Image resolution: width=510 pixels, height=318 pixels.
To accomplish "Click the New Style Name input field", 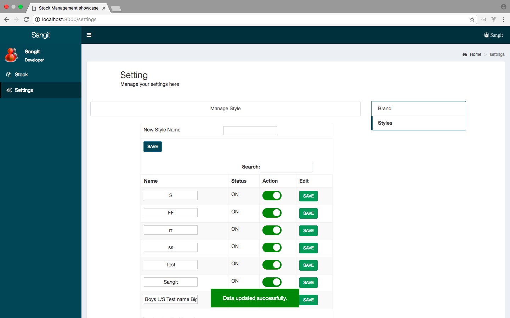I will pos(250,131).
